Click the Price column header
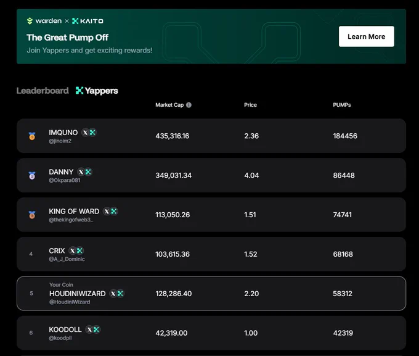Viewport: 419px width, 356px height. click(x=250, y=105)
